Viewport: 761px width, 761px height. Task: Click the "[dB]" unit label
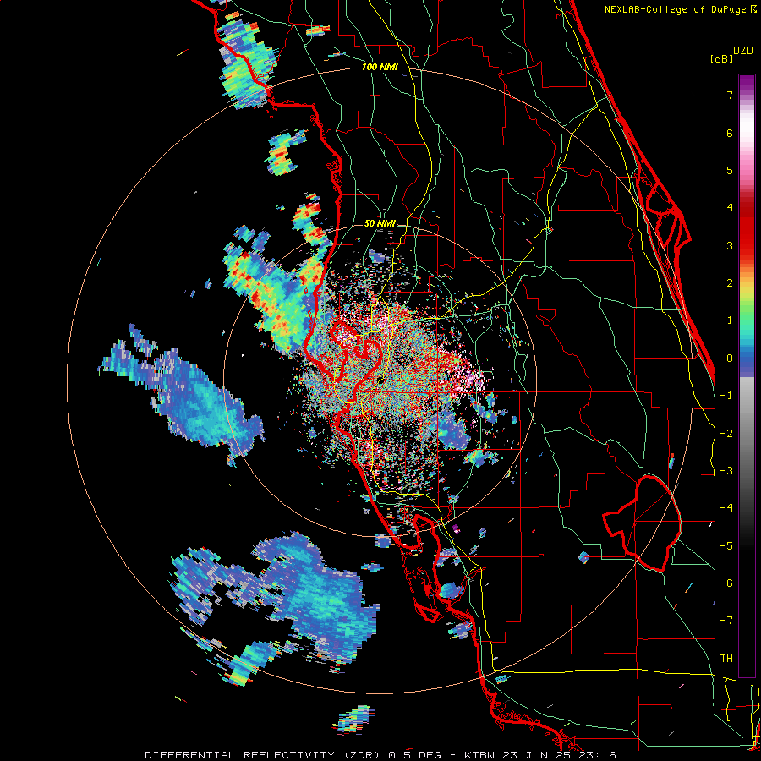click(x=722, y=58)
